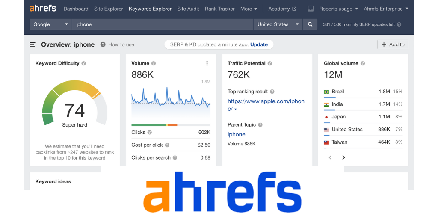Open Volume card three-dot menu
The image size is (438, 219).
pos(207,63)
